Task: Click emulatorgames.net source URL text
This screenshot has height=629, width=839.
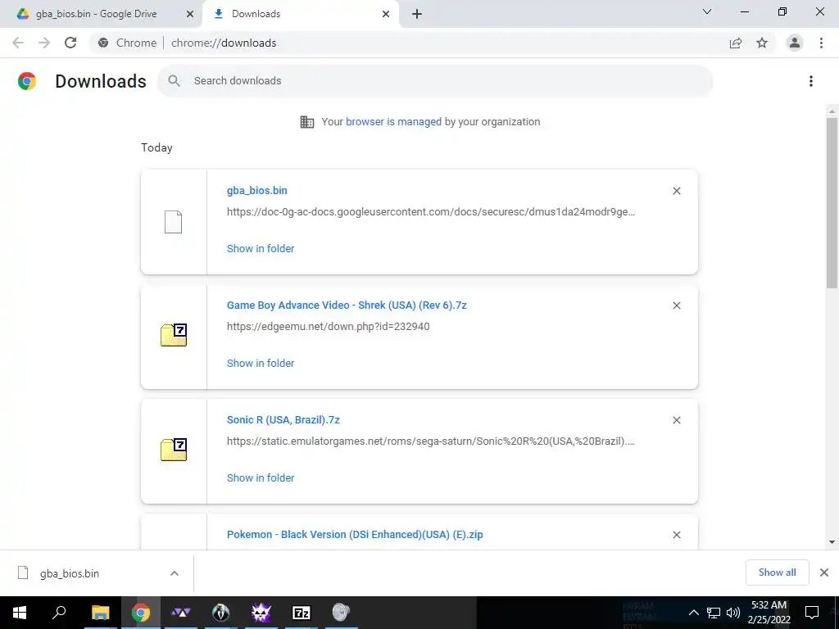Action: click(431, 441)
